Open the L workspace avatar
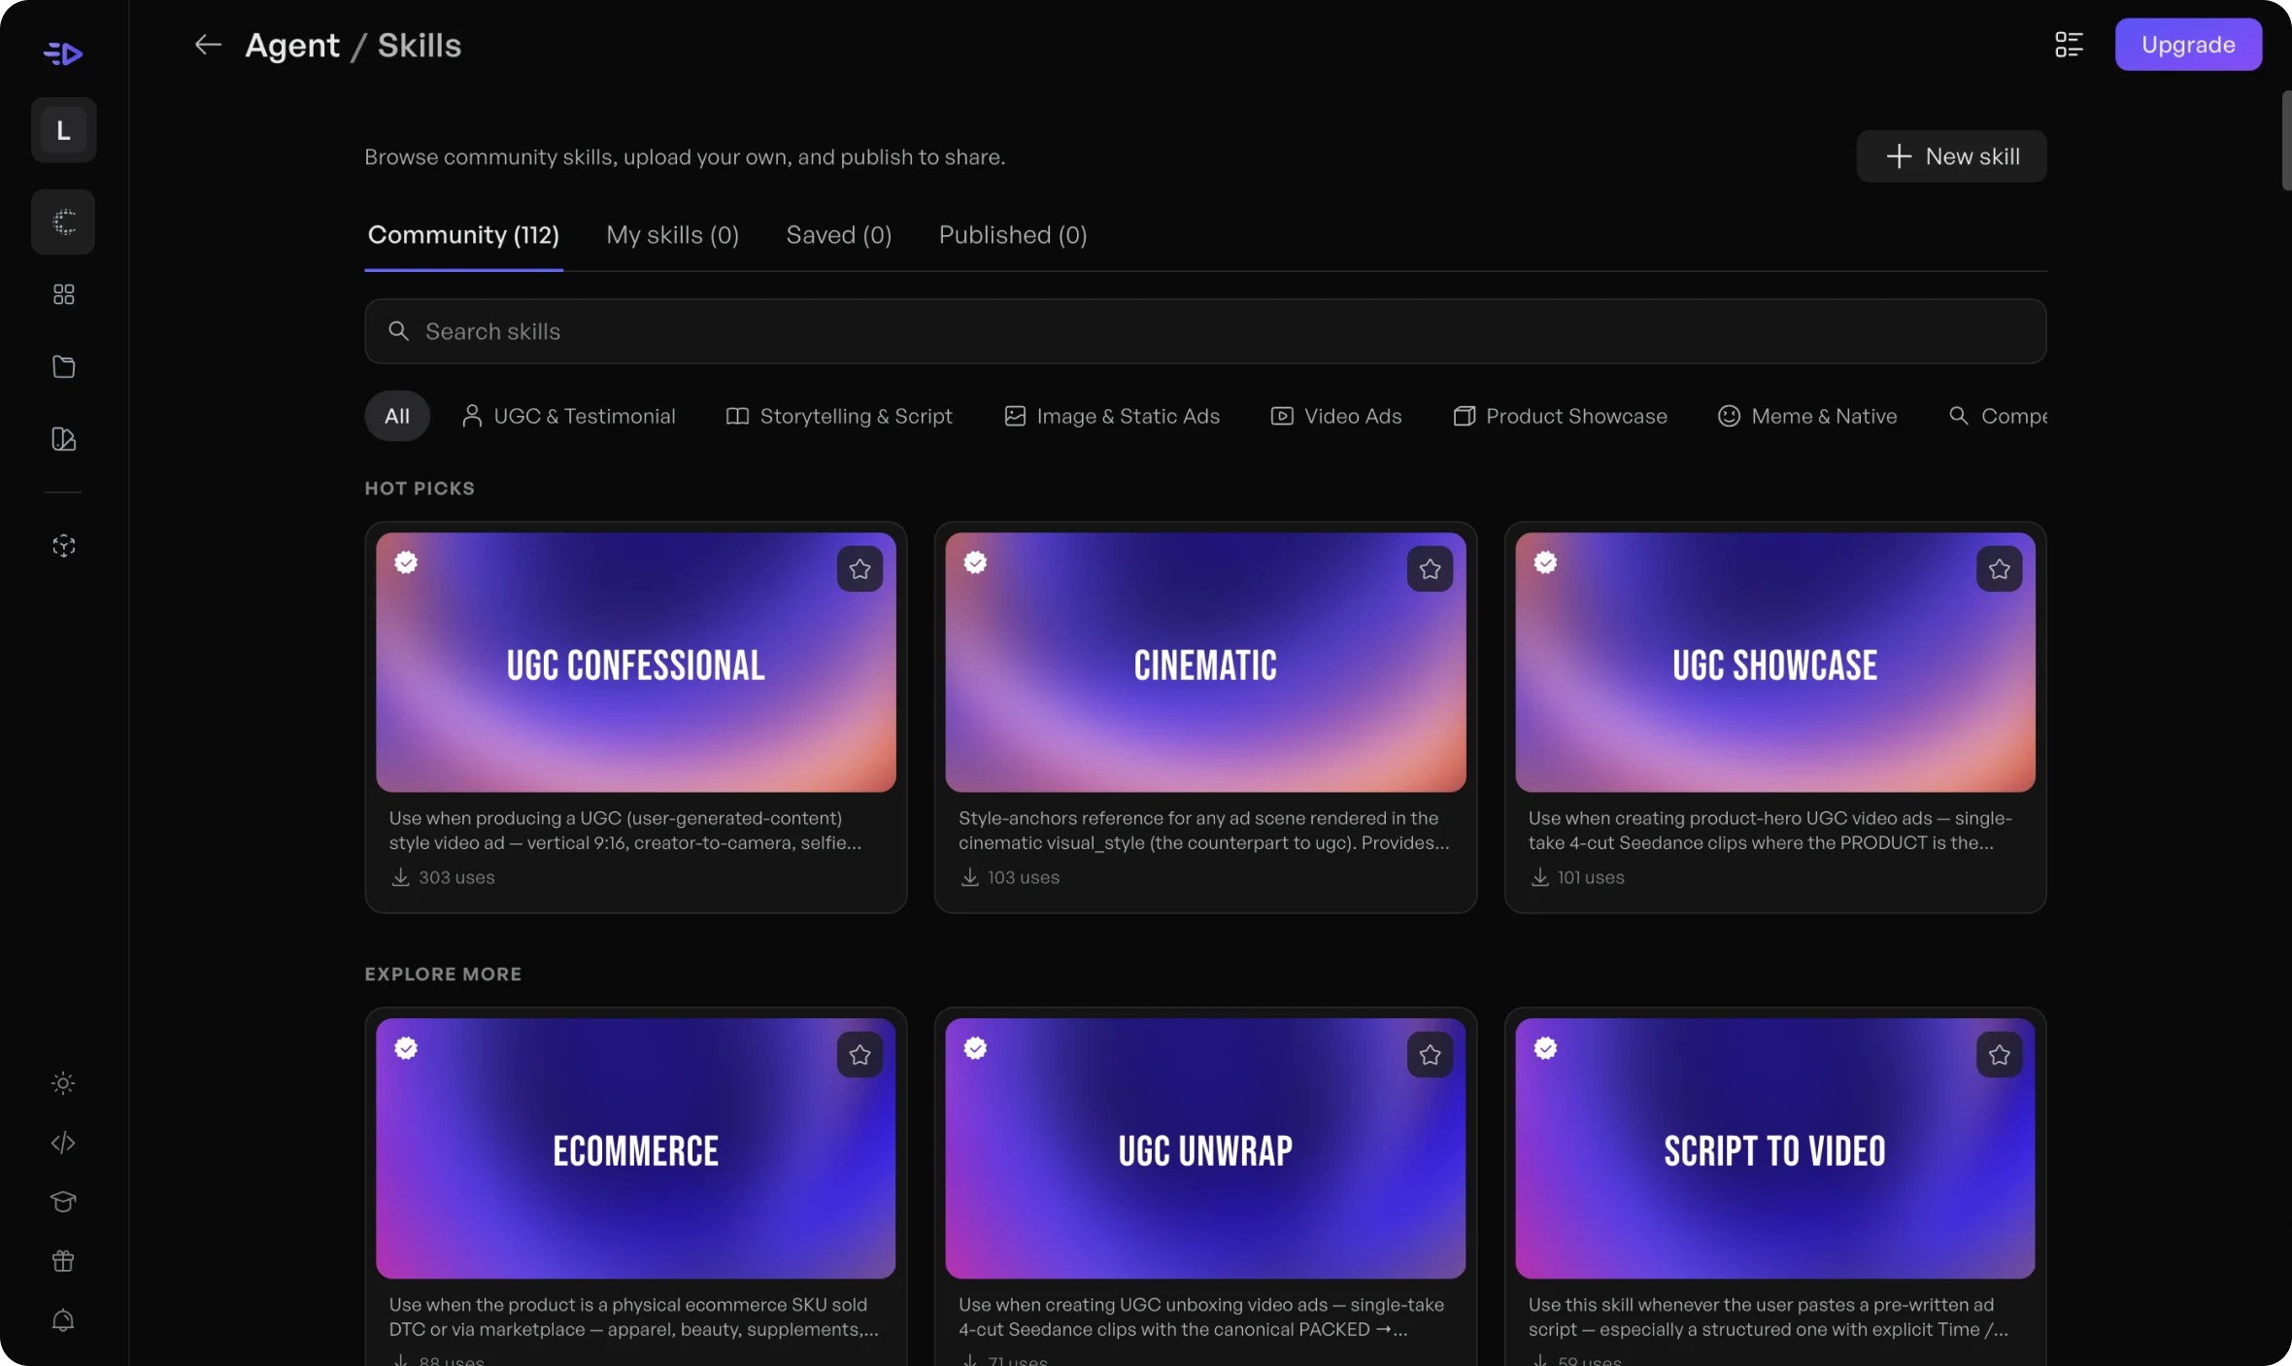Screen dimensions: 2292x1366 (x=63, y=130)
